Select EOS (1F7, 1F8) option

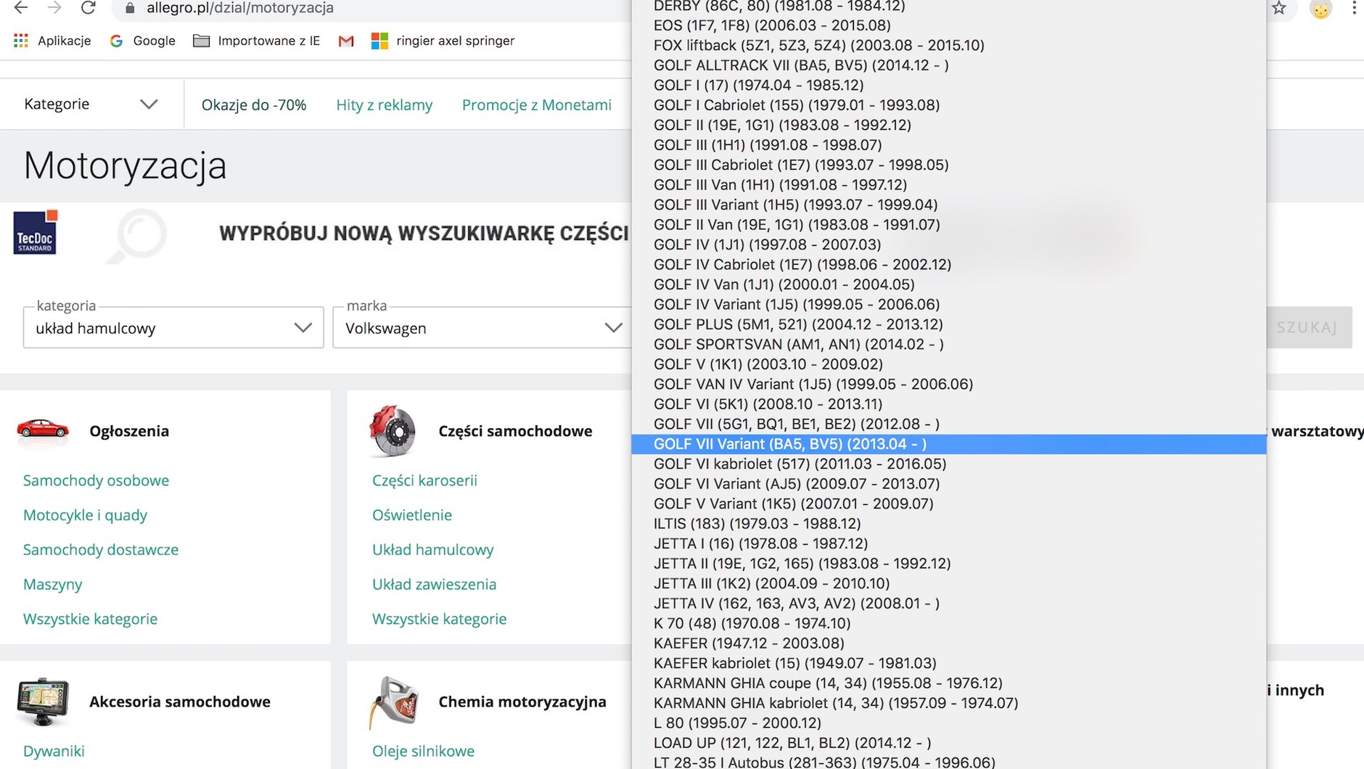[949, 25]
